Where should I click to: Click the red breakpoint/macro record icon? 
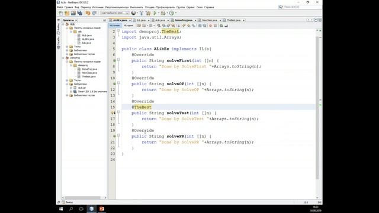click(x=210, y=25)
